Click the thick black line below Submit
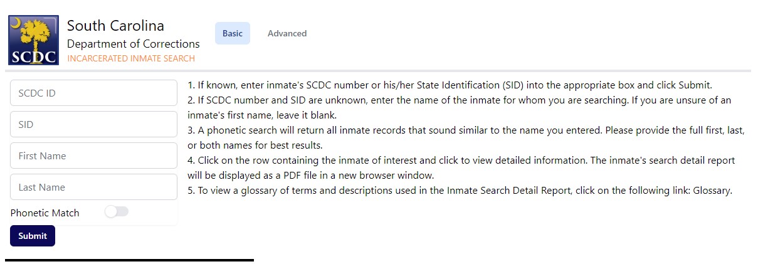The height and width of the screenshot is (264, 763). click(x=129, y=260)
